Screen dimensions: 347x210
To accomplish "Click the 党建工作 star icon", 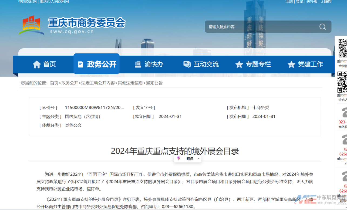I will click(x=291, y=65).
